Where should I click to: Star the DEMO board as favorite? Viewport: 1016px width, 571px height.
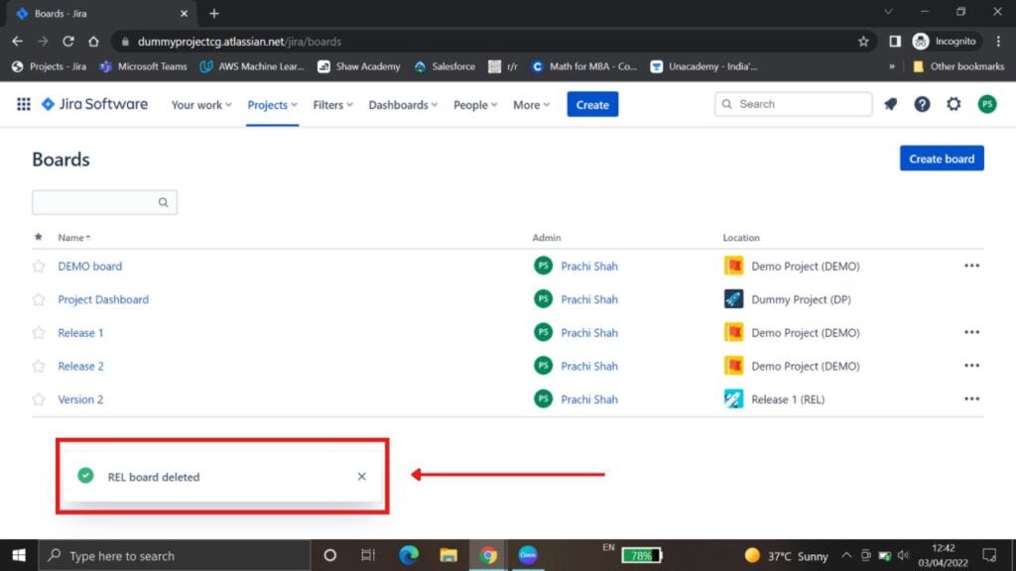click(x=39, y=267)
